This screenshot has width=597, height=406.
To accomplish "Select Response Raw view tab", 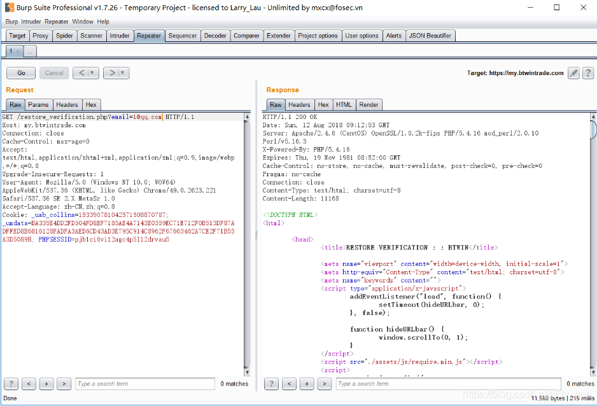I will 276,104.
